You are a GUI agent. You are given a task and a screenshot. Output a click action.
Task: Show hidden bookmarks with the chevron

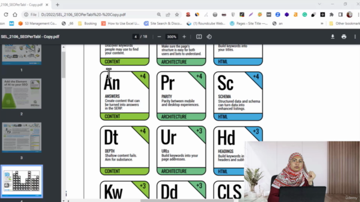(x=322, y=24)
